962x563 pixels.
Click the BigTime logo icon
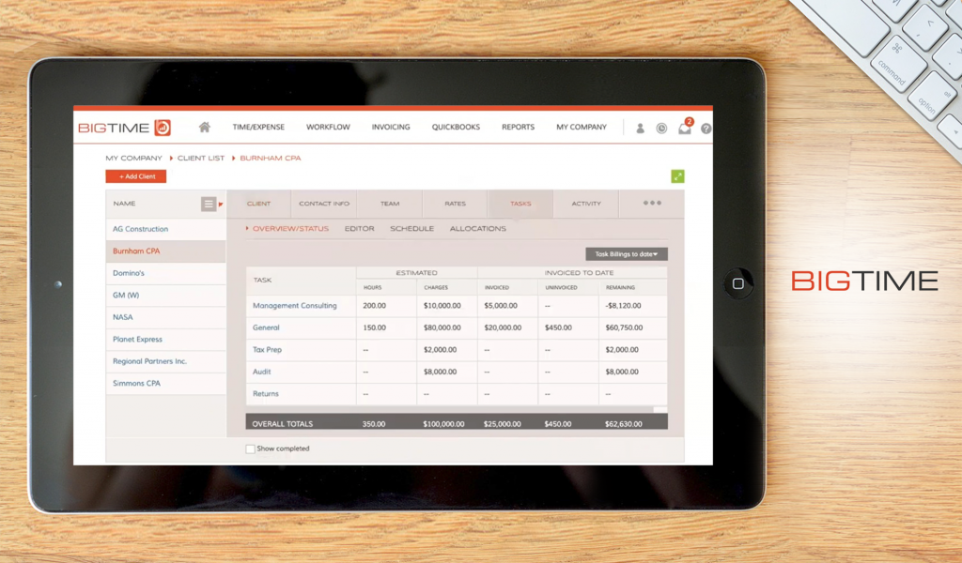(x=162, y=128)
